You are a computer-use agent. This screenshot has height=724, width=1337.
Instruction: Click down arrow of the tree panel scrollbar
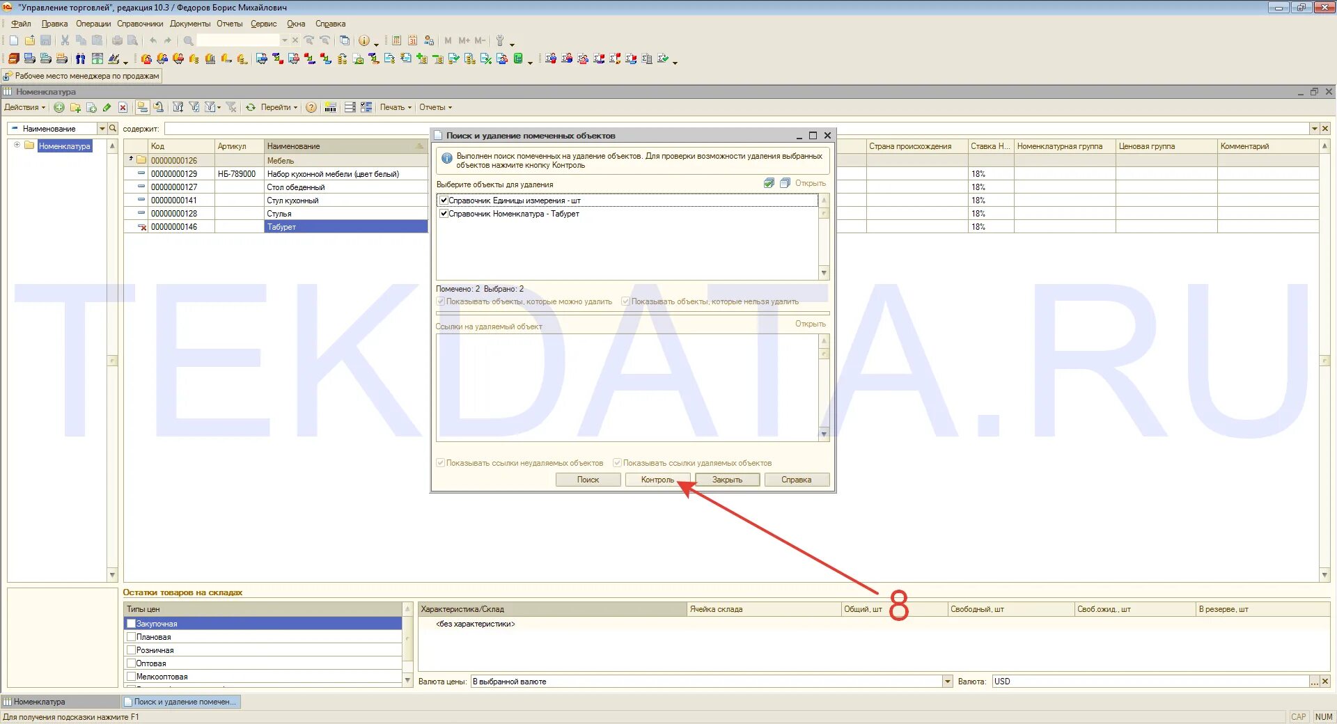(x=112, y=575)
